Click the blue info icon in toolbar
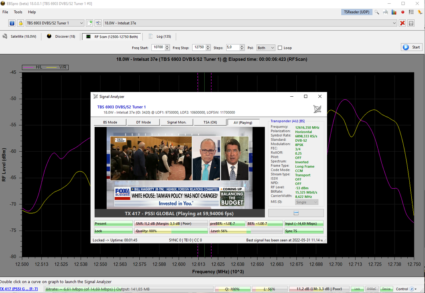 (12, 23)
